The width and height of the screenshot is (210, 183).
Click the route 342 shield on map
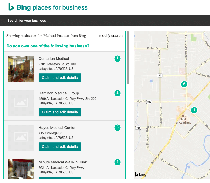[x=149, y=102]
